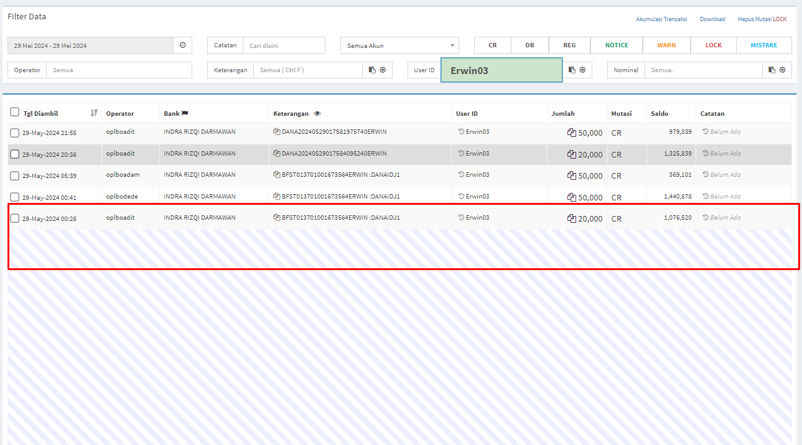This screenshot has width=802, height=445.
Task: Click the Hapus Mutasi LOCK link
Action: point(762,19)
